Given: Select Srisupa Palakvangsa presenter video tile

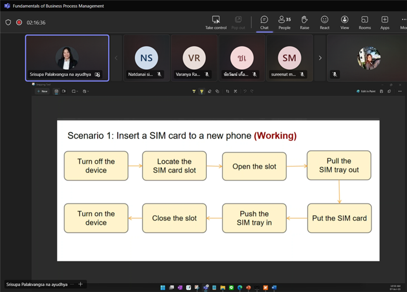Looking at the screenshot, I should click(67, 58).
